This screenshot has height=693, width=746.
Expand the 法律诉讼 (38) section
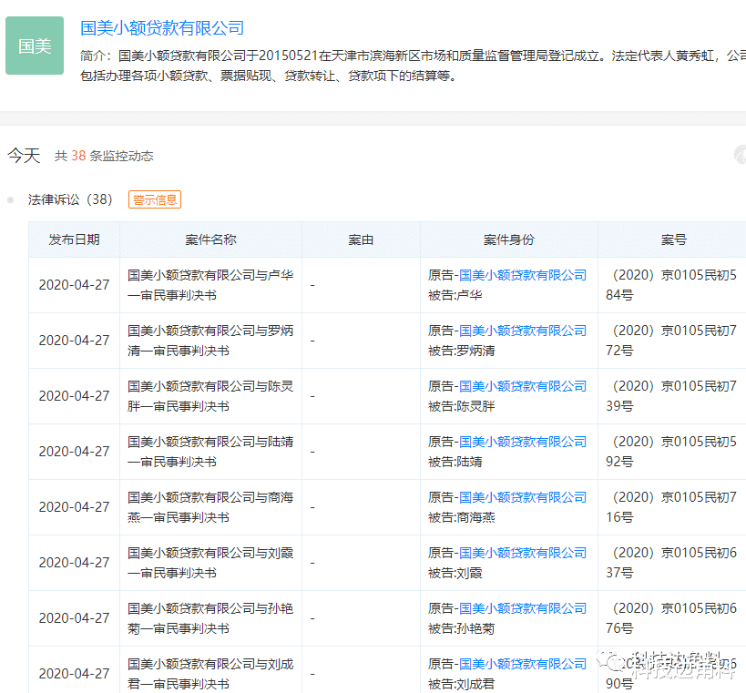68,199
